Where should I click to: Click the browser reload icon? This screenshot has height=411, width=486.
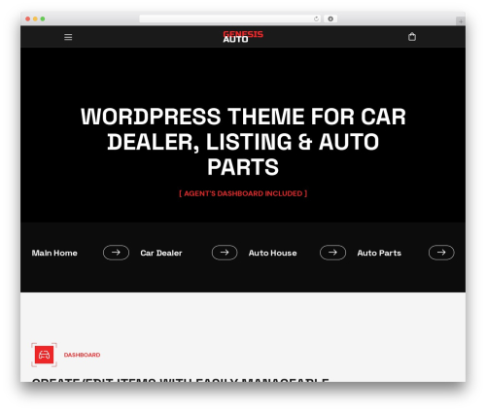[x=316, y=18]
